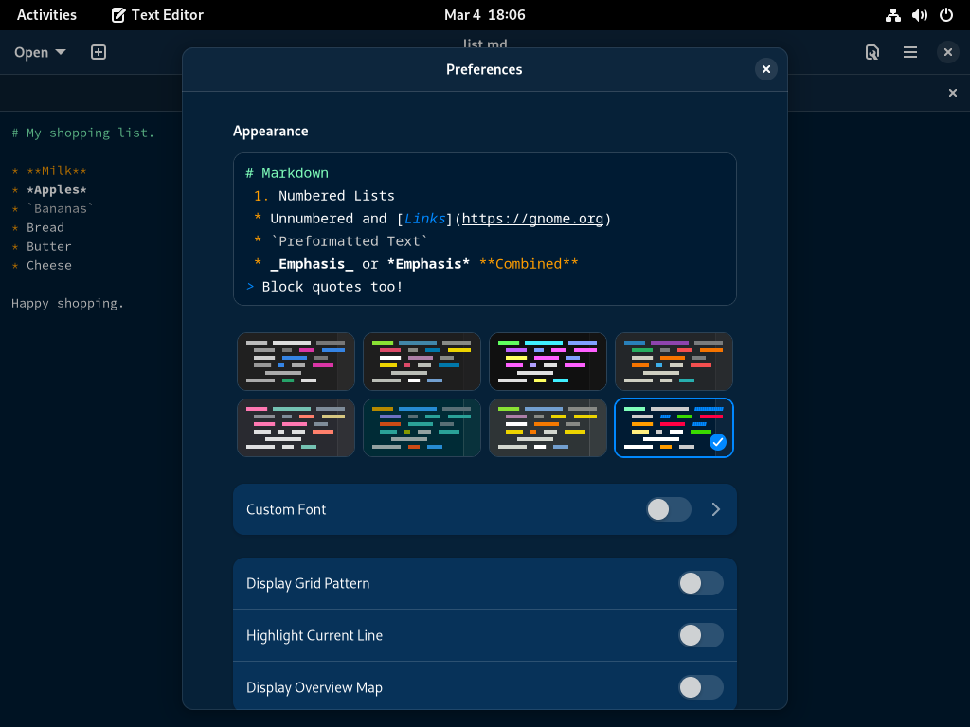Click the 'Numbered Lists' preview line
This screenshot has height=727, width=970.
click(336, 196)
